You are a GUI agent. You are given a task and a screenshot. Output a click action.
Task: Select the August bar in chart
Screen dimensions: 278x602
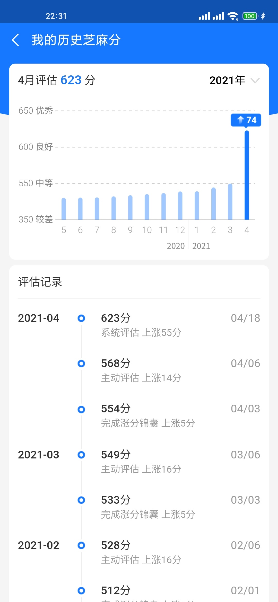click(114, 208)
